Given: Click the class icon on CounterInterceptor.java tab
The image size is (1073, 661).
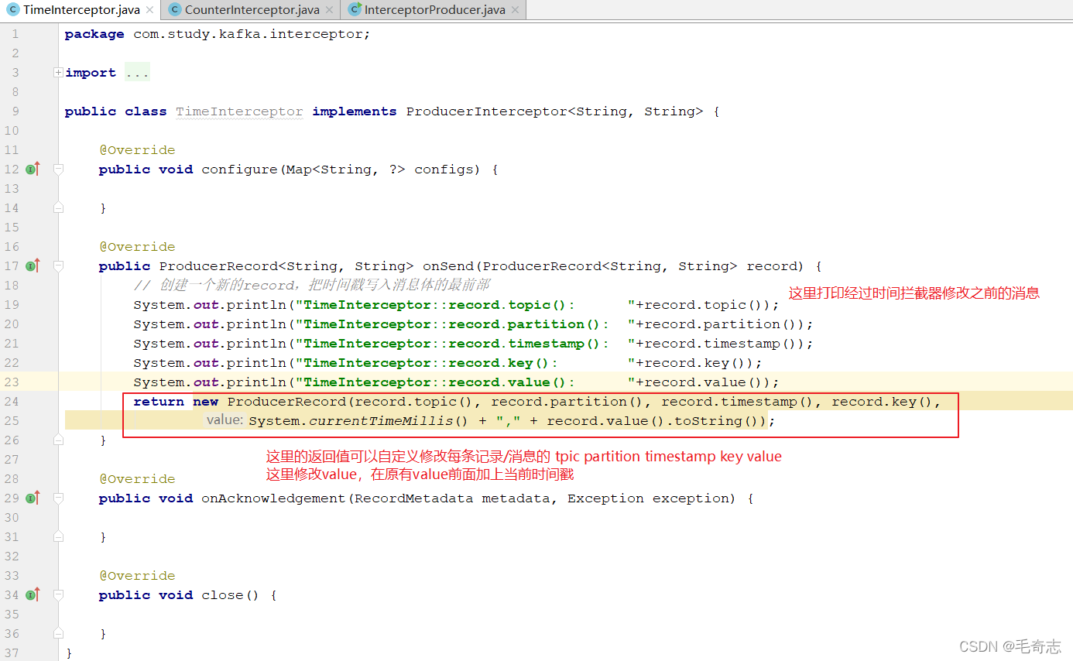Looking at the screenshot, I should [174, 10].
